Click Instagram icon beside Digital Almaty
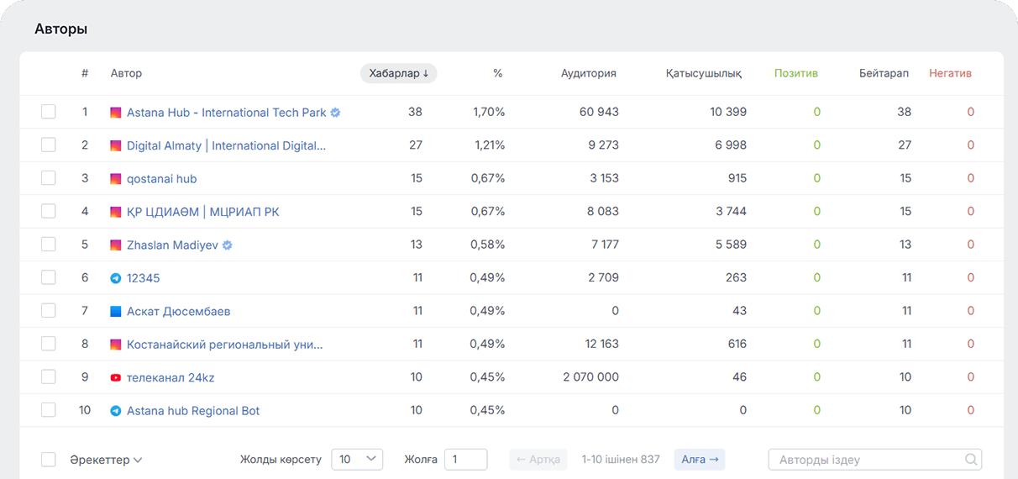 click(116, 145)
